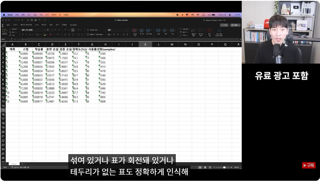Toggle the AutoSave switch in title bar

(x=22, y=20)
